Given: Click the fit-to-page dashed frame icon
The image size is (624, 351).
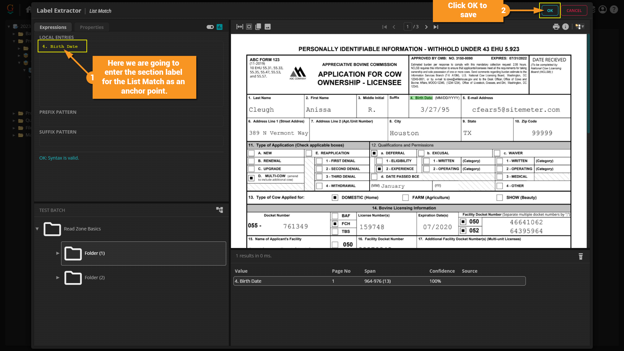Looking at the screenshot, I should point(249,27).
